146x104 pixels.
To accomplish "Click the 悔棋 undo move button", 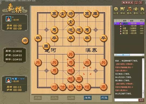I will 87,98.
